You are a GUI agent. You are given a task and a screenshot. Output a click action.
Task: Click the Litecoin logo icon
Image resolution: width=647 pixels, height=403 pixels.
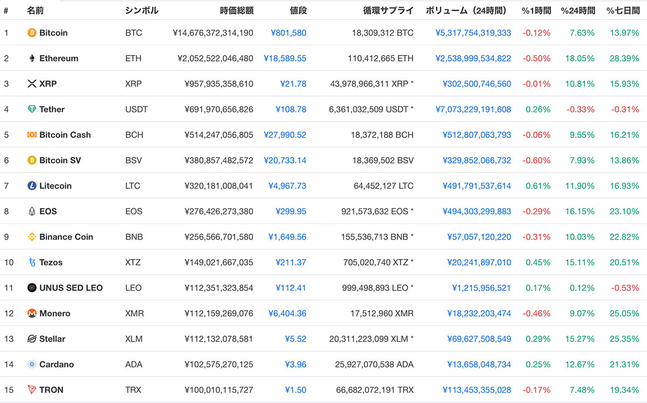[32, 186]
